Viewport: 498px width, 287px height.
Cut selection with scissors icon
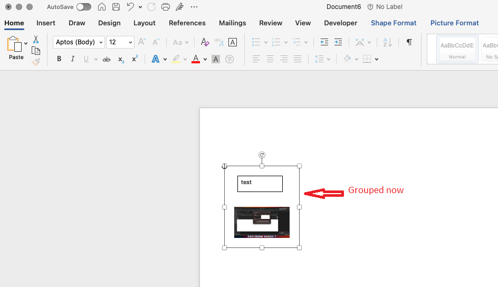pos(36,40)
